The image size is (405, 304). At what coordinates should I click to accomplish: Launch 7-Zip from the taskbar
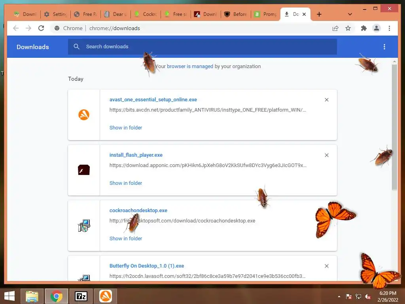coord(81,296)
